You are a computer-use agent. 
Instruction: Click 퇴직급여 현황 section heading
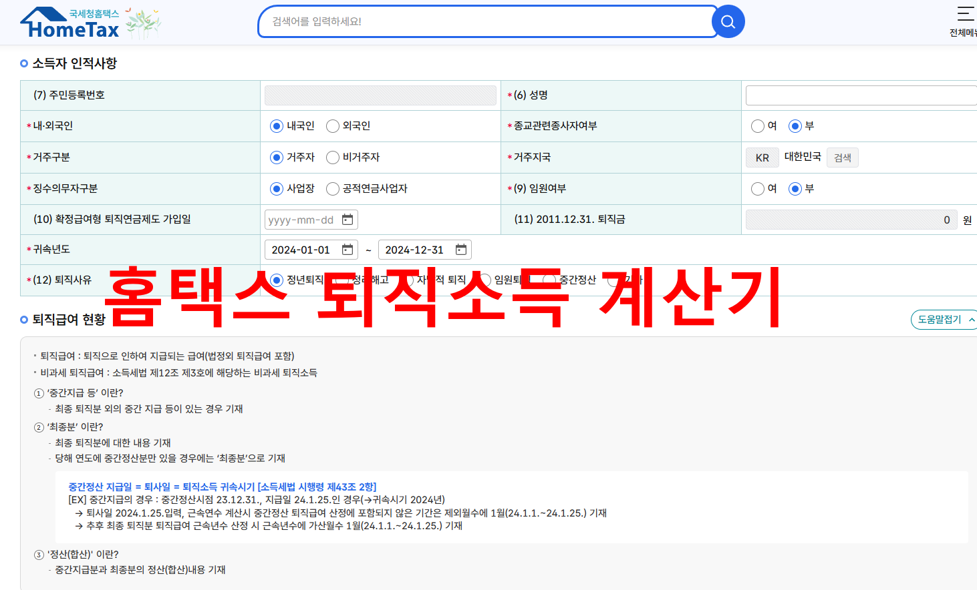pos(69,320)
